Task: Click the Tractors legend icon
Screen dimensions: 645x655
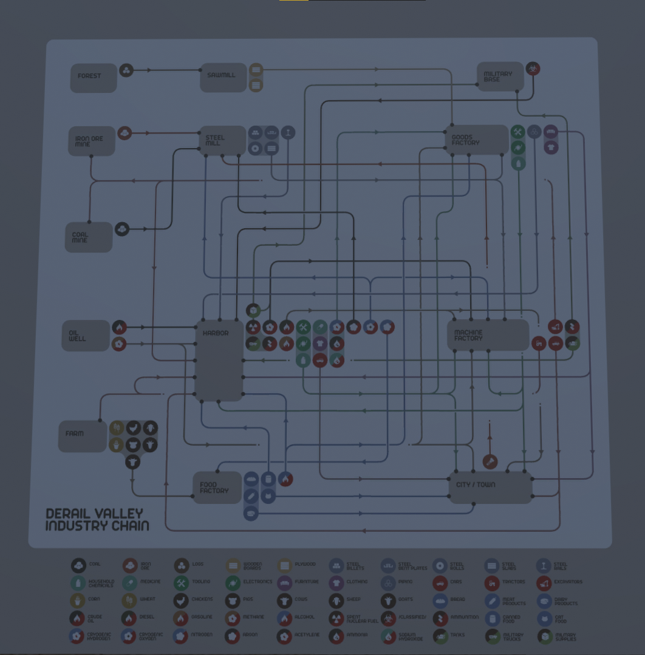Action: (x=491, y=583)
